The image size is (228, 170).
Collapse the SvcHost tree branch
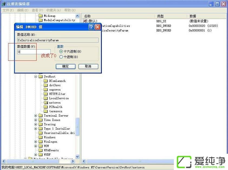coord(35,76)
